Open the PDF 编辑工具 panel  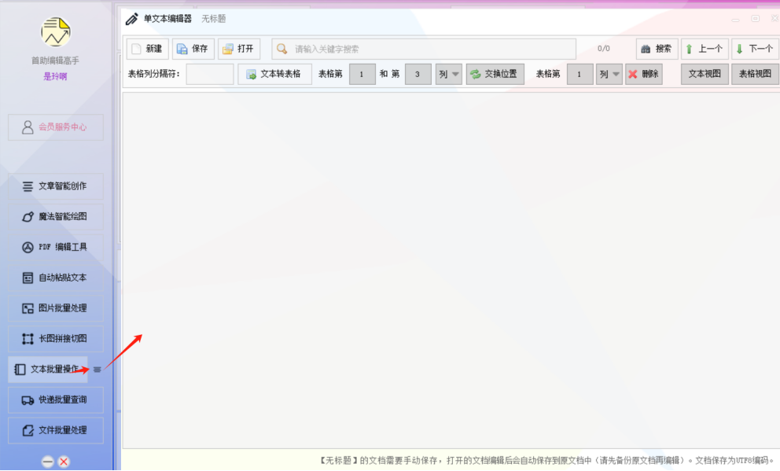tap(55, 248)
